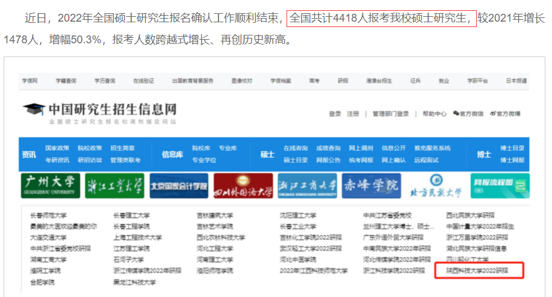
Task: Open 港澳台招生 in the top bar
Action: coord(379,81)
